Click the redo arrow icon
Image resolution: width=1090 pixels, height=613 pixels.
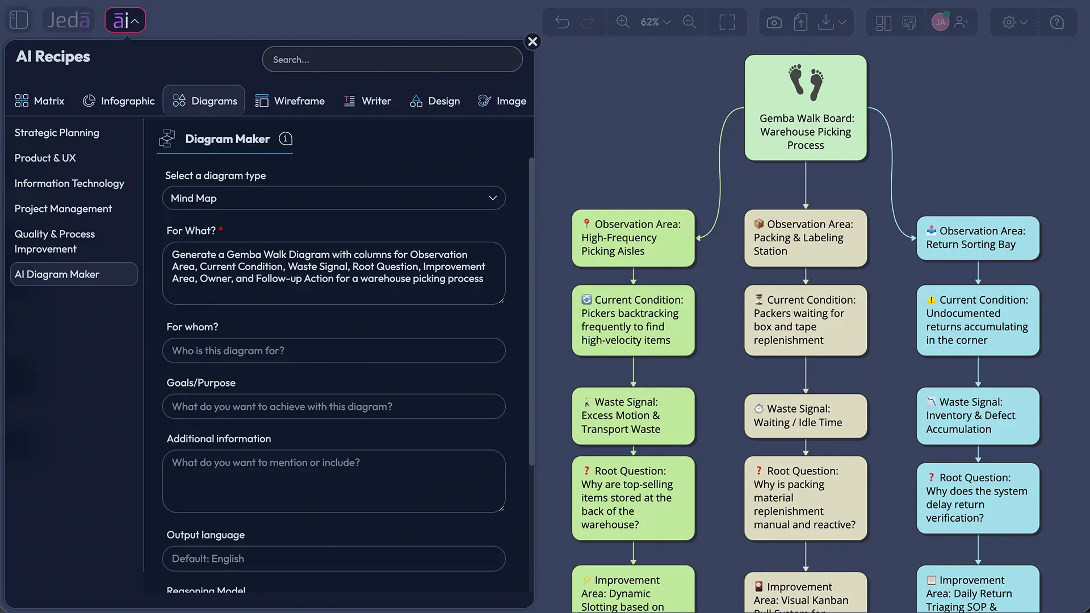588,22
